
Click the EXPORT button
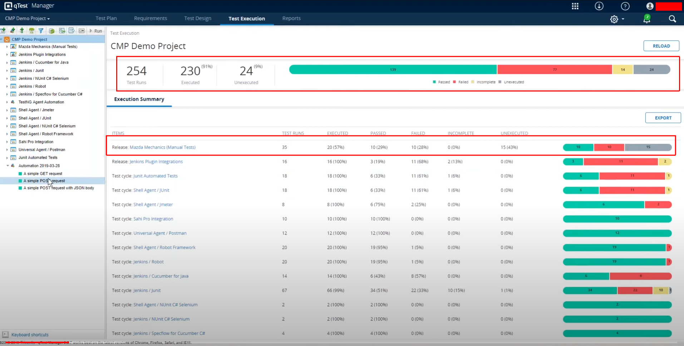pos(663,118)
